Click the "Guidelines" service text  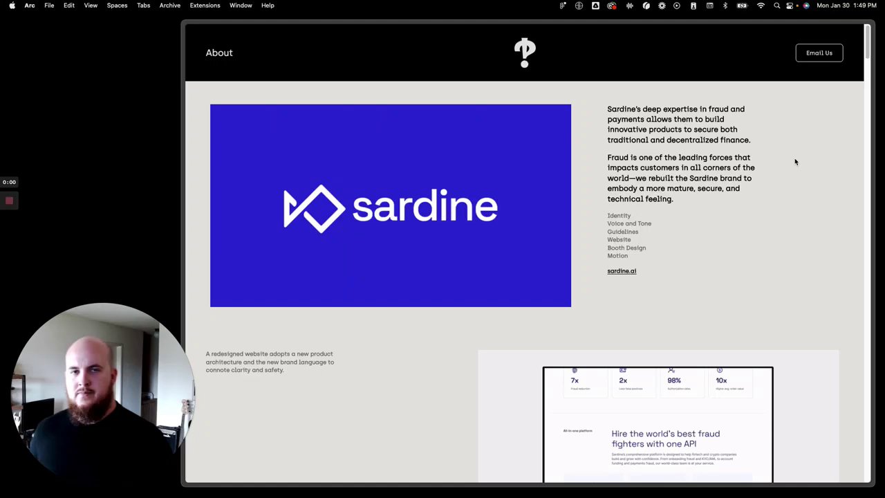pyautogui.click(x=622, y=232)
